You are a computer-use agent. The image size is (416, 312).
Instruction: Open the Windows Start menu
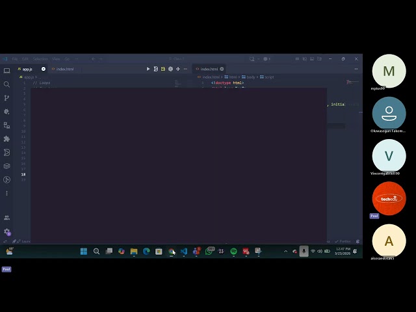tap(84, 252)
